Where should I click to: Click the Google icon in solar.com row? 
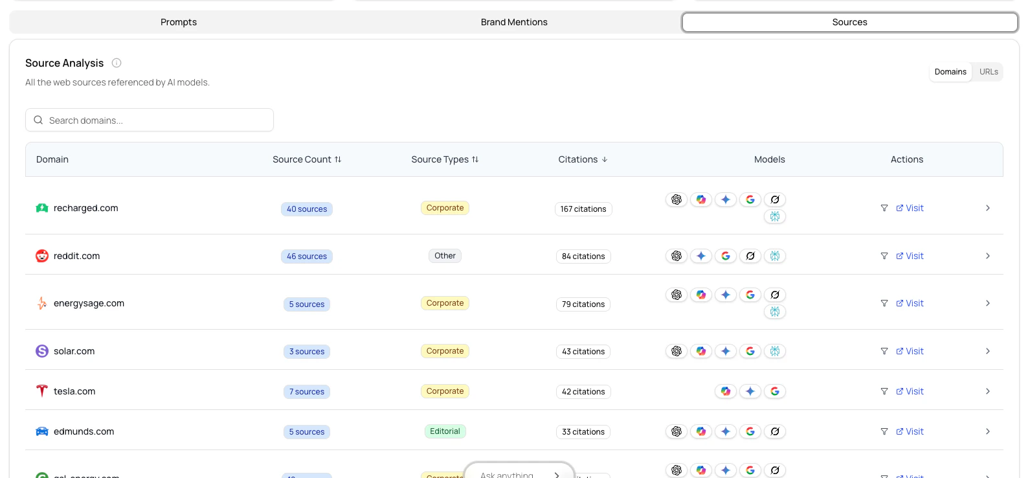tap(750, 351)
